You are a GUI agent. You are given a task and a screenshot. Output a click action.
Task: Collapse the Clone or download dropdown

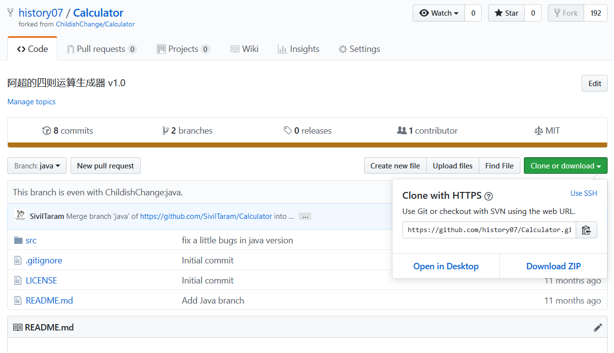[565, 166]
